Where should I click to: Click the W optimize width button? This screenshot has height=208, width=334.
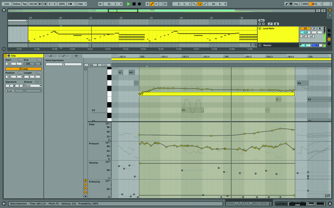tap(323, 11)
